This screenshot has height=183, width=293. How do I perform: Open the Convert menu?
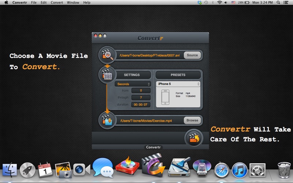point(57,3)
